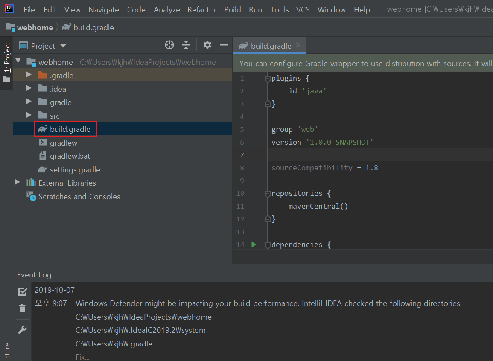Open Project panel settings gear

coord(207,45)
